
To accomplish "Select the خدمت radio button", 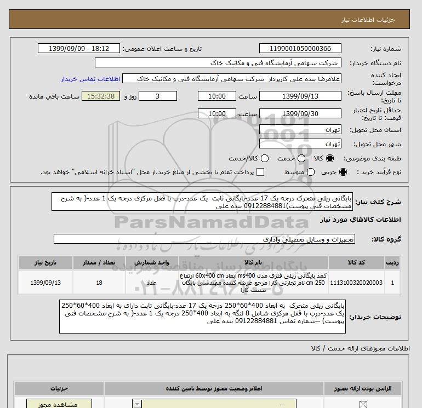I will coord(301,158).
